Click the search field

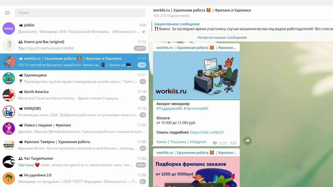tap(80, 13)
